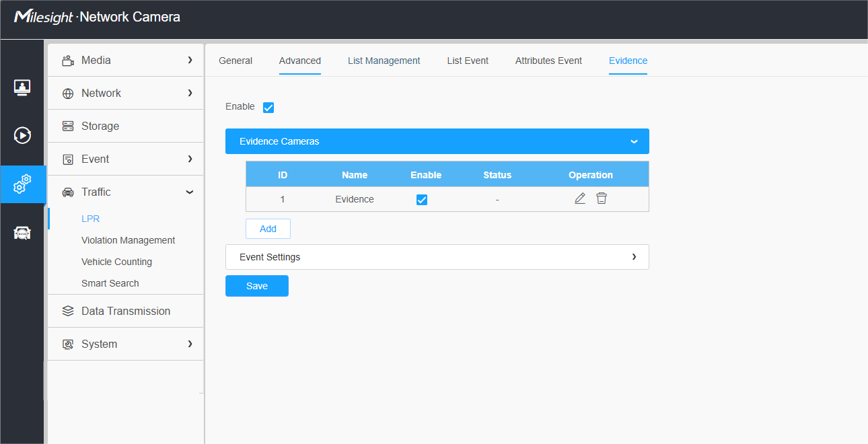
Task: Switch to Attributes Event tab
Action: [x=548, y=61]
